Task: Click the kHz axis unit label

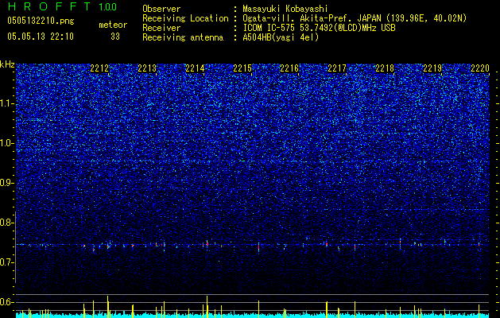Action: pyautogui.click(x=7, y=64)
